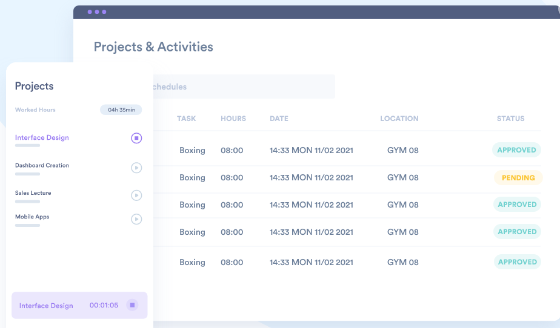Screen dimensions: 560x328
Task: Sort the table by STATUS column
Action: point(511,119)
